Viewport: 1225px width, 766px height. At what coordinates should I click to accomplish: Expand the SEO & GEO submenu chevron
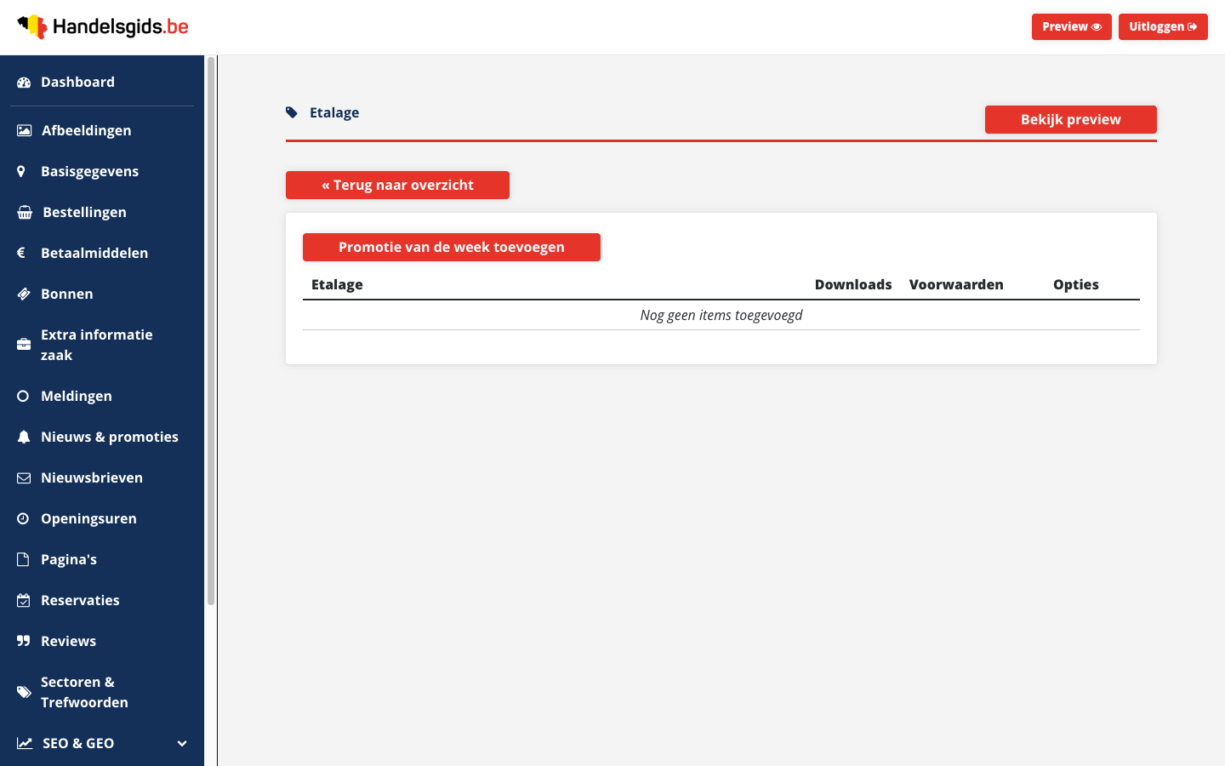coord(182,744)
